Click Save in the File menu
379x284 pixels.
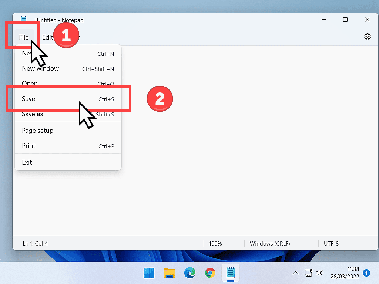pos(68,99)
